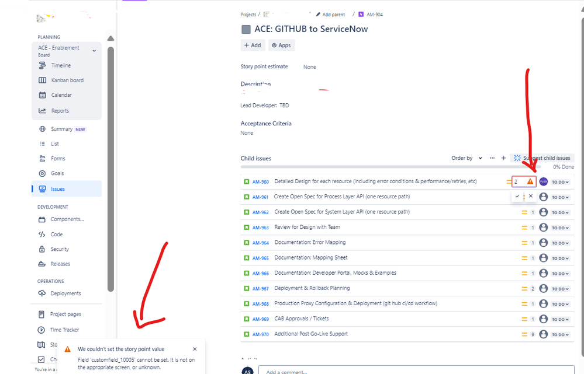Viewport: 584px width, 374px height.
Task: Click the unassigned avatar for AM-963
Action: [544, 227]
